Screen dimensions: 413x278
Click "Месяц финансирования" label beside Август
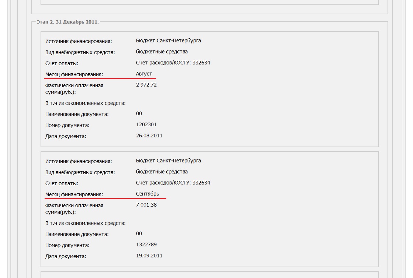pyautogui.click(x=74, y=74)
